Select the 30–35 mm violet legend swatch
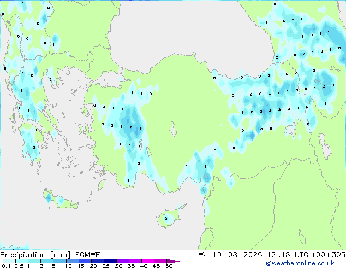The height and width of the screenshot is (268, 346). click(122, 261)
